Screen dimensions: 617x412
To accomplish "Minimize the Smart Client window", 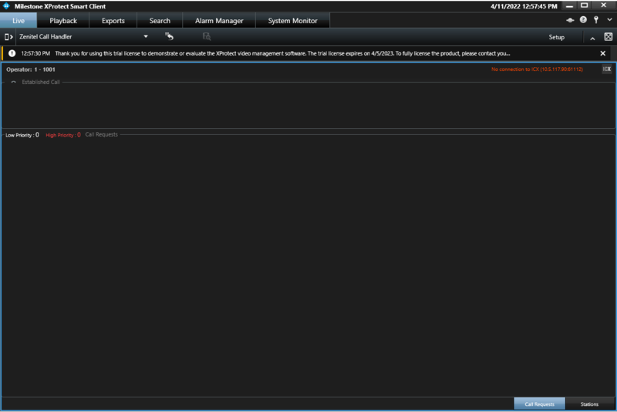I will click(569, 6).
